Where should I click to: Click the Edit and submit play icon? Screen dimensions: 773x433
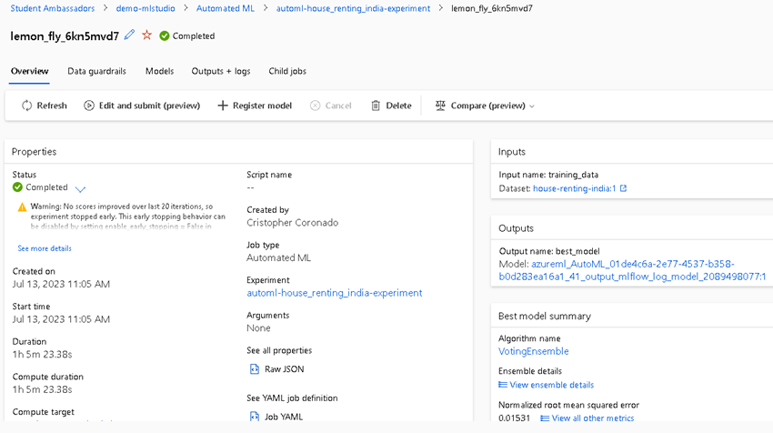tap(89, 106)
